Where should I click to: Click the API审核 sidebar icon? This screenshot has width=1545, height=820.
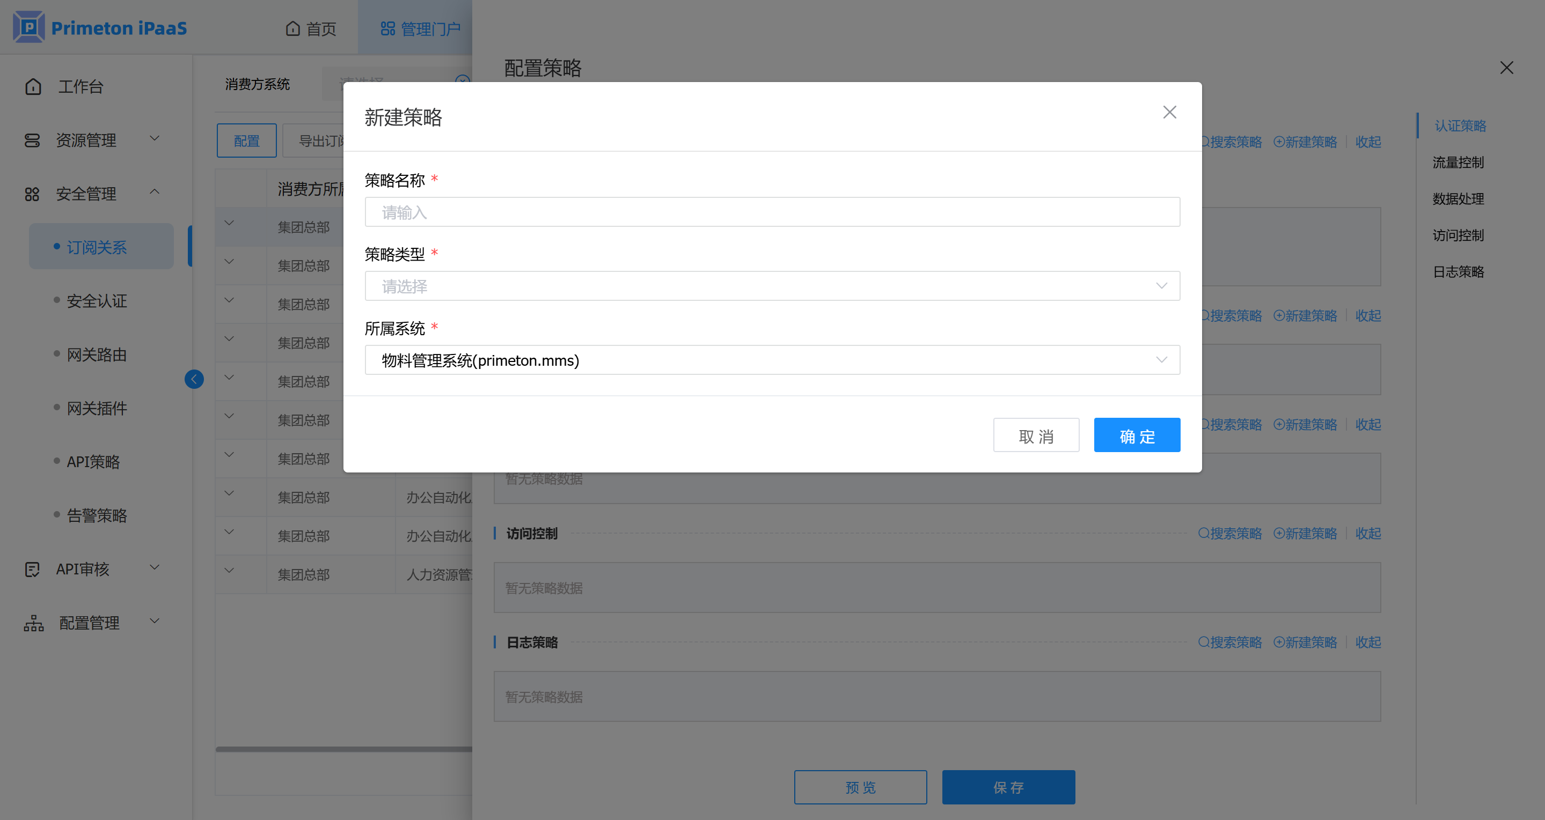[x=32, y=569]
